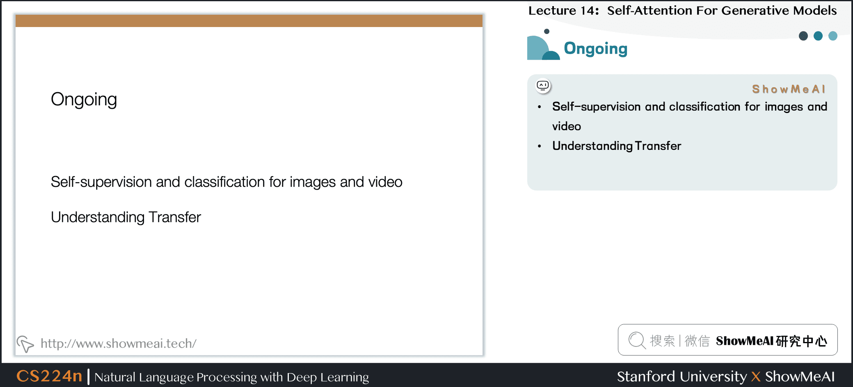The image size is (853, 387).
Task: Click 'Stanford University X ShowMeAI' footer text
Action: tap(726, 376)
